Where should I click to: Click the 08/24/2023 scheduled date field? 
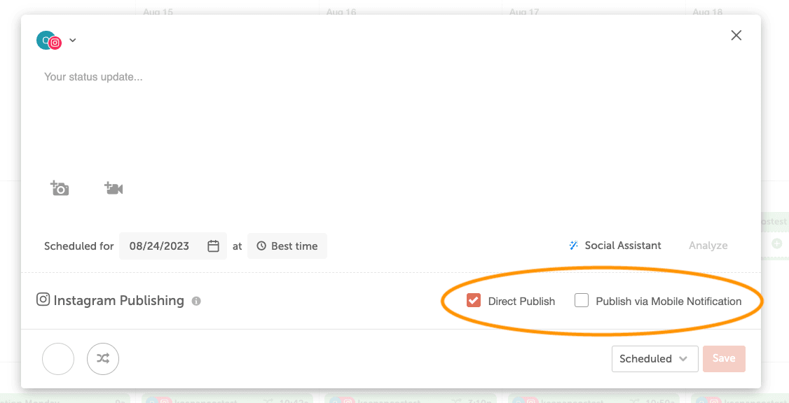click(x=160, y=246)
